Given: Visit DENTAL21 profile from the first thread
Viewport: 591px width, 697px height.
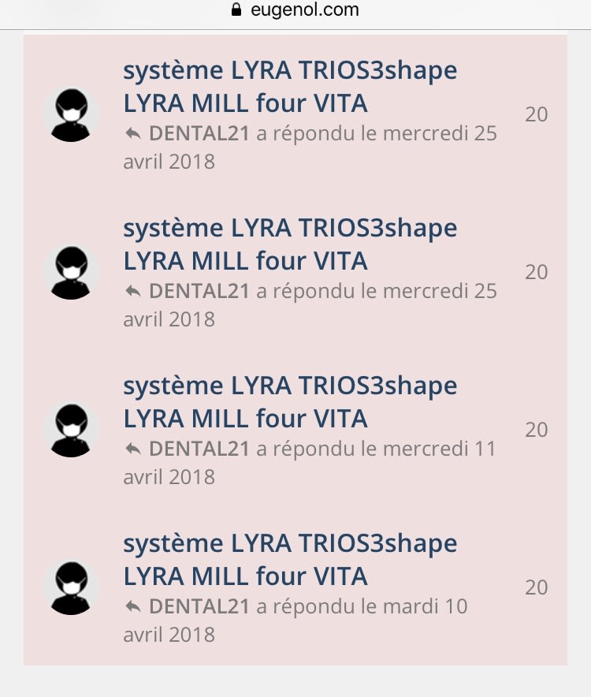Looking at the screenshot, I should [199, 133].
